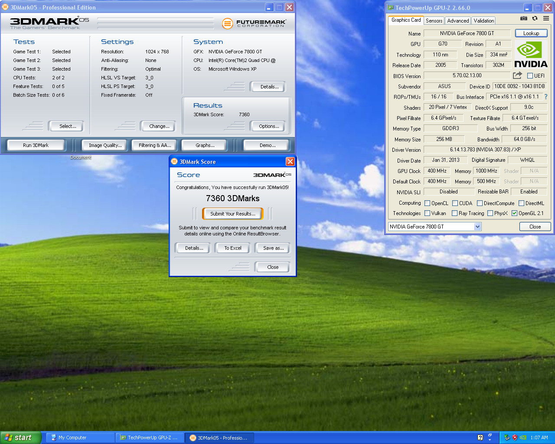Toggle the DirectML checkbox
The height and width of the screenshot is (444, 555).
[521, 203]
